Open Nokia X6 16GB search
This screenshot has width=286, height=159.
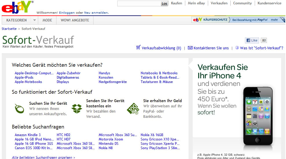pos(152,135)
